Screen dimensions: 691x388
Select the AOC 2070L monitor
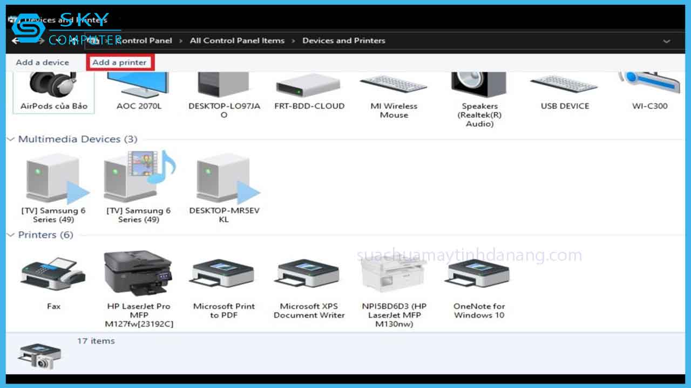tap(139, 92)
